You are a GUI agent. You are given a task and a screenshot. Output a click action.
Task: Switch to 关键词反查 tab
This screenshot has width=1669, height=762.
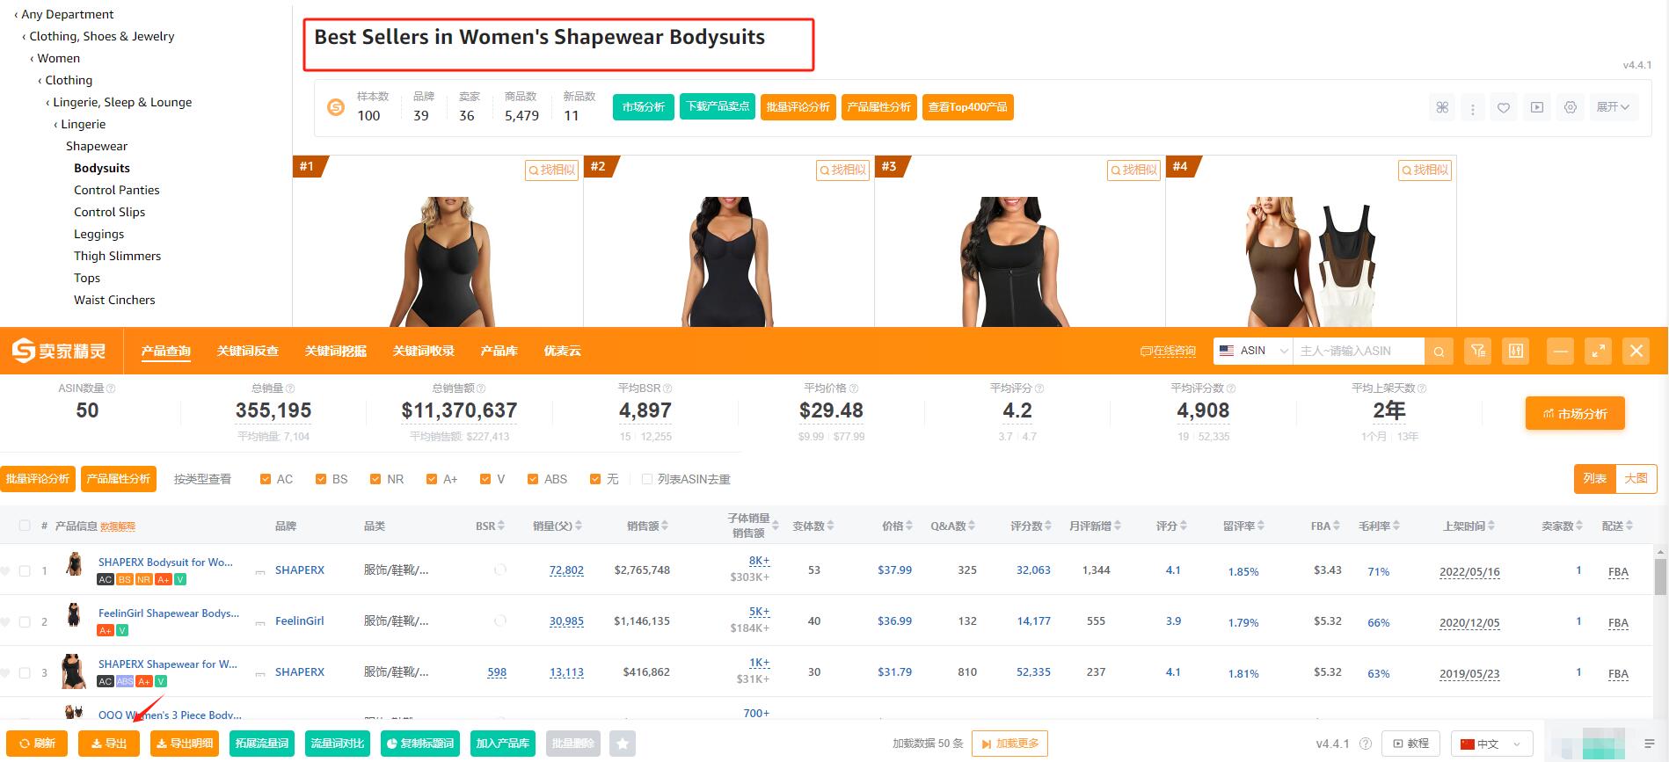(248, 351)
